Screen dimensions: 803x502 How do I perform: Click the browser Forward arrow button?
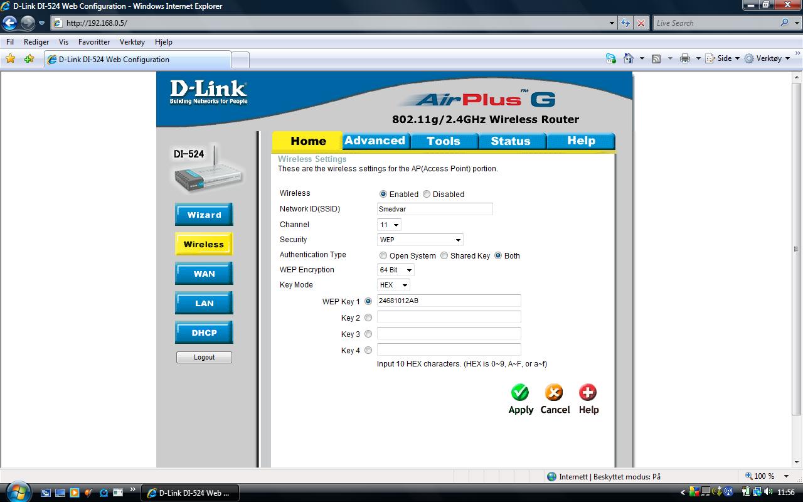coord(28,23)
